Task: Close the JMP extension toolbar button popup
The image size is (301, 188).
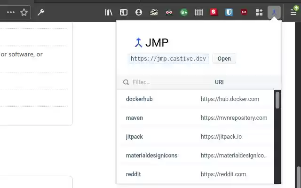Action: (x=274, y=12)
